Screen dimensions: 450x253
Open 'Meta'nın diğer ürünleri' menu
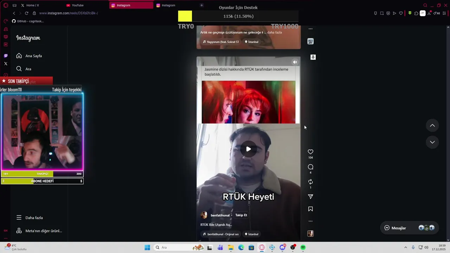coord(39,231)
